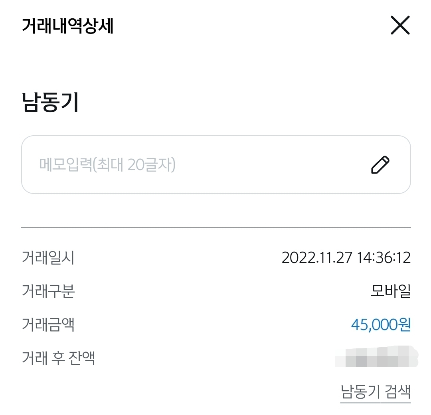Select the 모바일 transaction type value
Image resolution: width=431 pixels, height=415 pixels.
(390, 292)
